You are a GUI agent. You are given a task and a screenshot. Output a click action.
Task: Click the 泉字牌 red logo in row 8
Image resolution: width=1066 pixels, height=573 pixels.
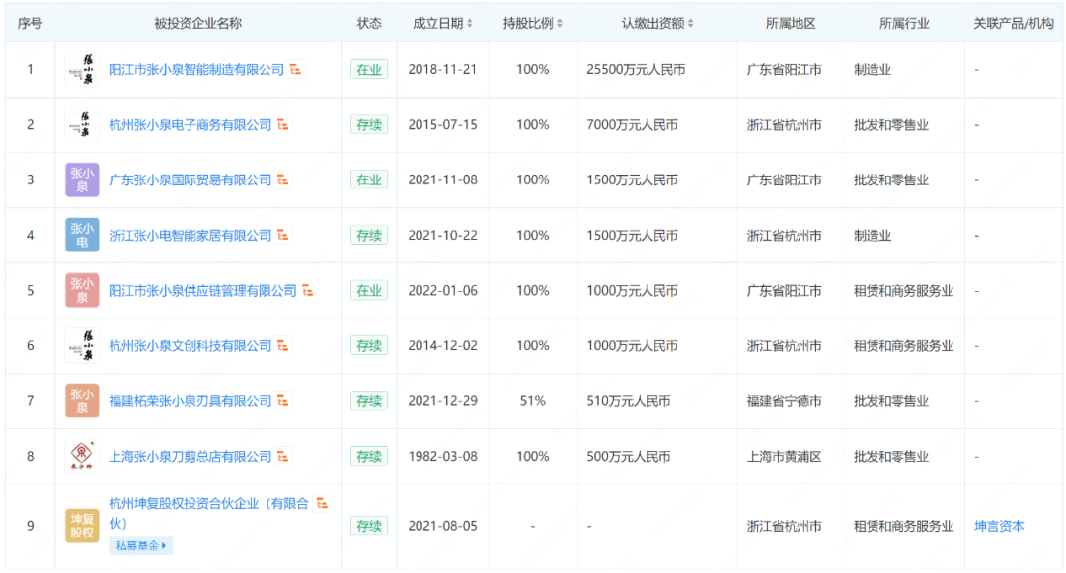coord(82,456)
